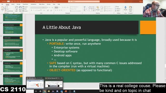166x93 pixels.
Task: Click the slide title 'A Little About Java'
Action: pyautogui.click(x=62, y=27)
